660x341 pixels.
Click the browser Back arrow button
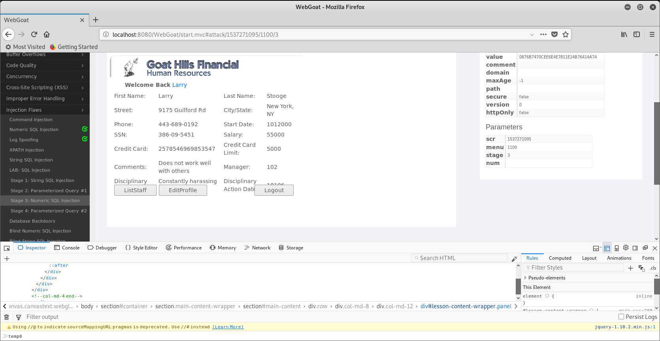click(x=8, y=34)
